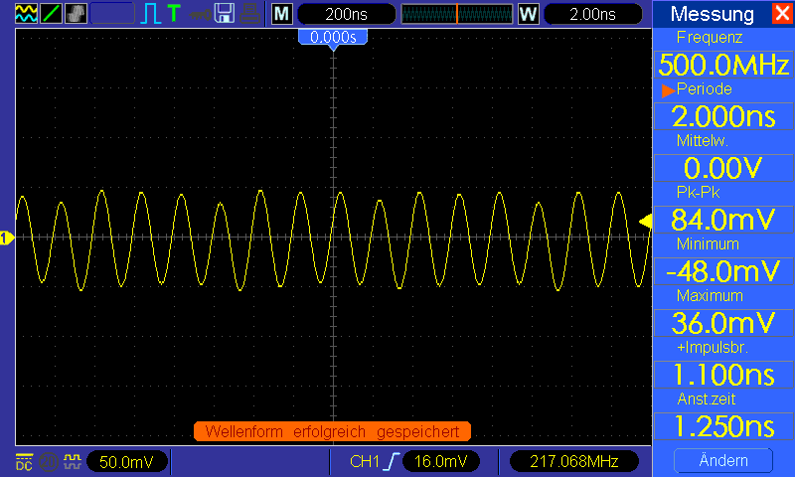Click the 500.0MHz frequency value
This screenshot has height=477, width=795.
tap(723, 65)
